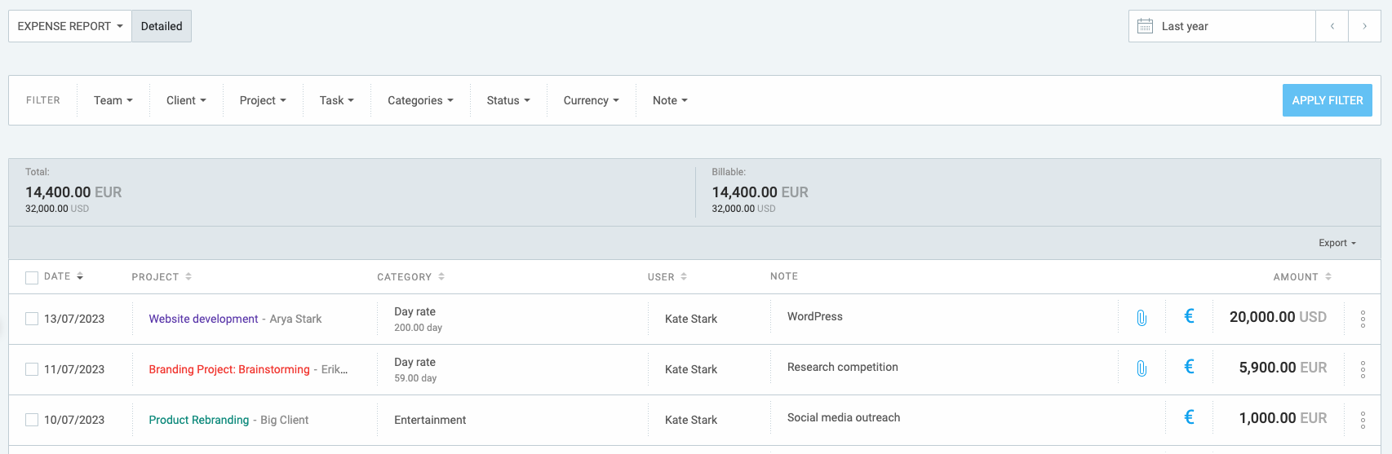
Task: Open the EXPENSE REPORT type menu
Action: point(69,26)
